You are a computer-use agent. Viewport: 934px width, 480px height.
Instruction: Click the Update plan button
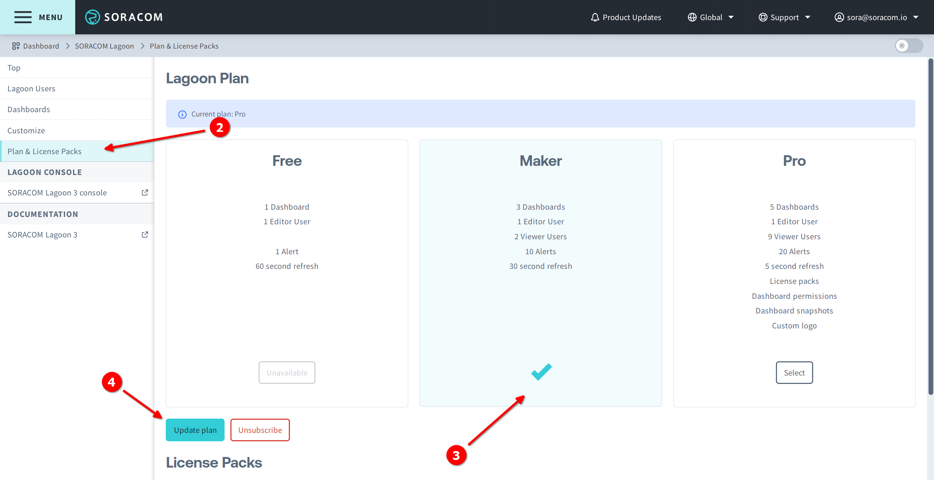pyautogui.click(x=195, y=430)
